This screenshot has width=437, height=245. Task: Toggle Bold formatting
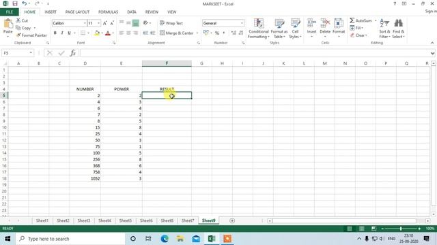point(55,33)
